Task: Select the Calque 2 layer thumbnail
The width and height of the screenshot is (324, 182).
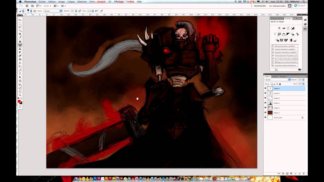Action: click(270, 103)
